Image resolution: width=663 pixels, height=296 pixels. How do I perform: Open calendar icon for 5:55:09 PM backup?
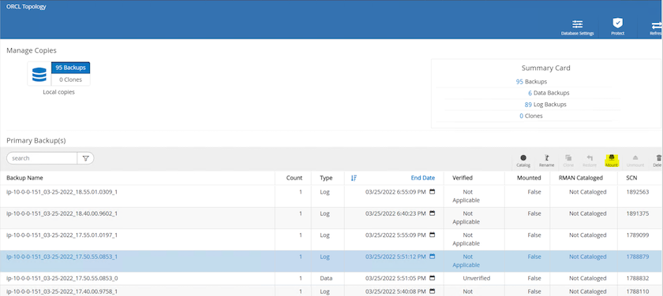pos(433,235)
